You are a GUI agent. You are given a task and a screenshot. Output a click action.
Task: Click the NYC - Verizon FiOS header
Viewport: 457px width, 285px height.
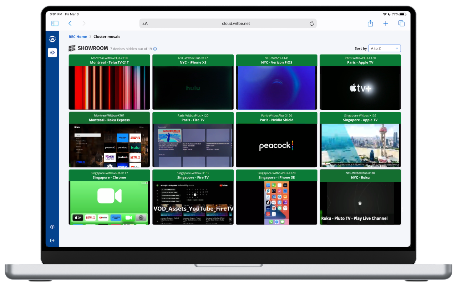click(276, 60)
